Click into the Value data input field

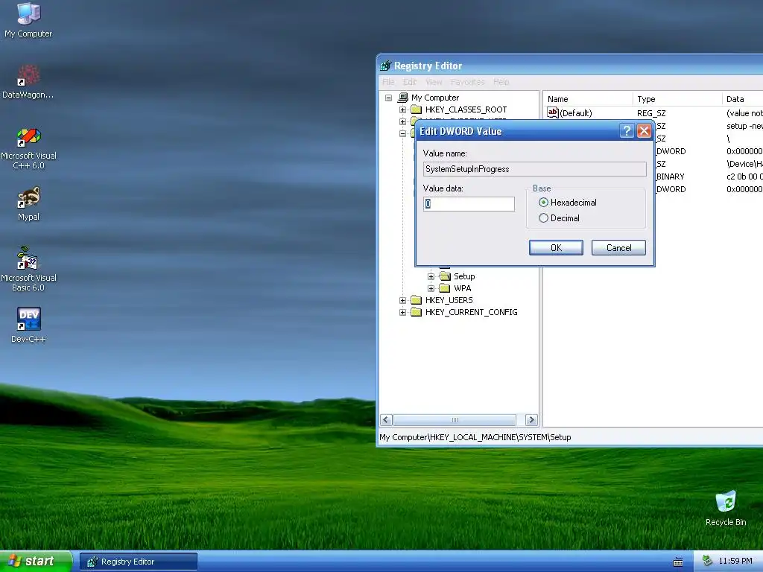click(469, 204)
